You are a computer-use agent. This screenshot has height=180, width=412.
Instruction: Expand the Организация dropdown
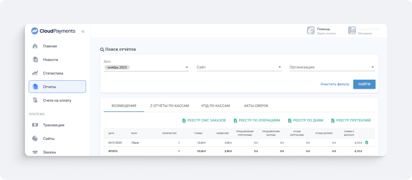[373, 67]
